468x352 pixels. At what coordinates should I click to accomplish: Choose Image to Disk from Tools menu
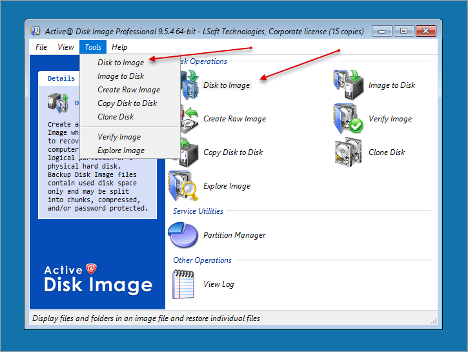coord(130,76)
